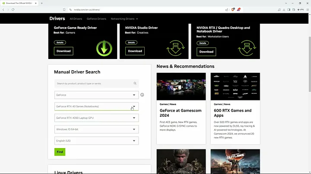Viewport: 311px width, 174px height.
Task: Open the share page icon in the address bar
Action: [227, 9]
